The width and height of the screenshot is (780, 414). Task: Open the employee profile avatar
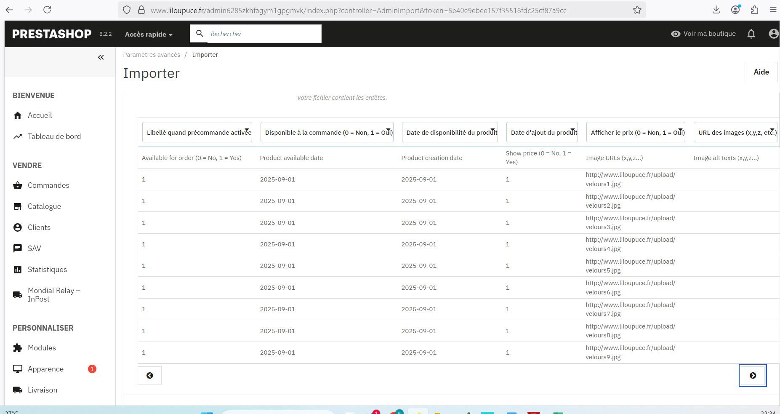773,34
